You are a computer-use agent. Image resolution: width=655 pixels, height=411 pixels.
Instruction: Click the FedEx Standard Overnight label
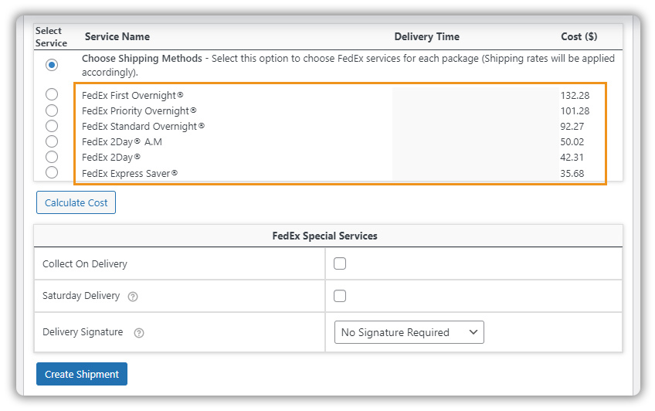144,126
